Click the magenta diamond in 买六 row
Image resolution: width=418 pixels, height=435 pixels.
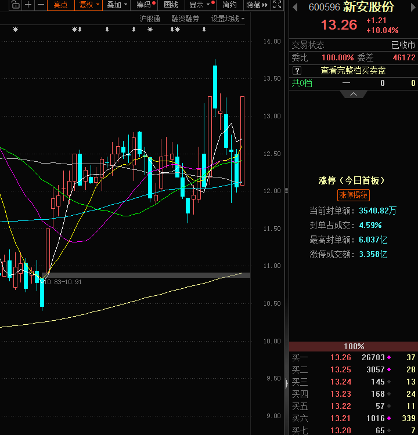pyautogui.click(x=389, y=418)
